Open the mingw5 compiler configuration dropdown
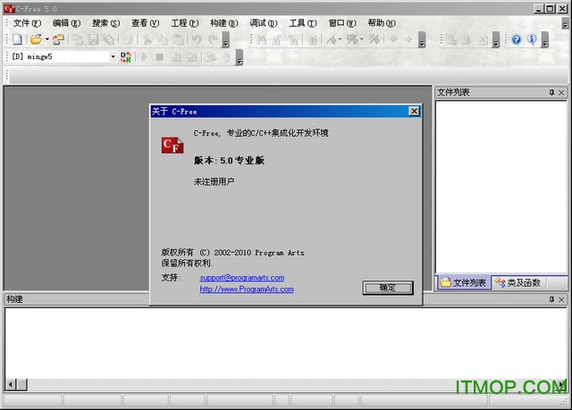 [113, 56]
